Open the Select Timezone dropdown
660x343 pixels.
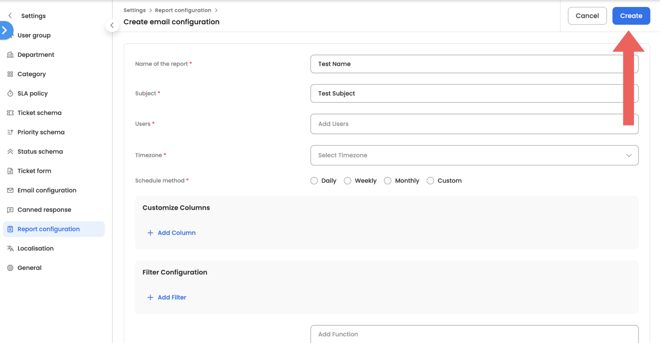coord(474,155)
